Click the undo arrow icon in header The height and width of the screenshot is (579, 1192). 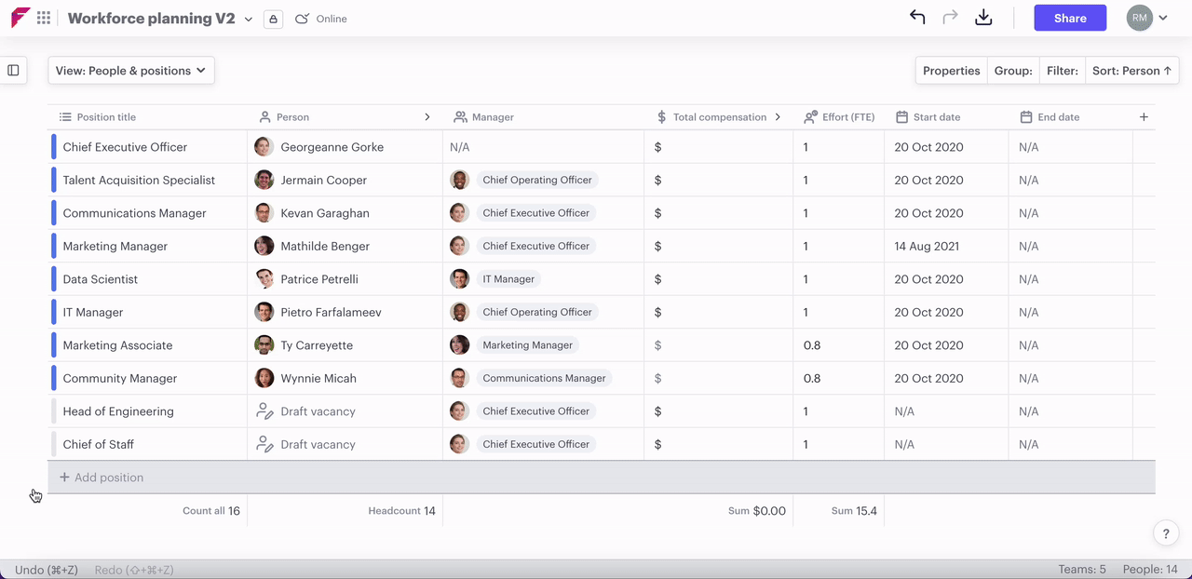[x=917, y=18]
